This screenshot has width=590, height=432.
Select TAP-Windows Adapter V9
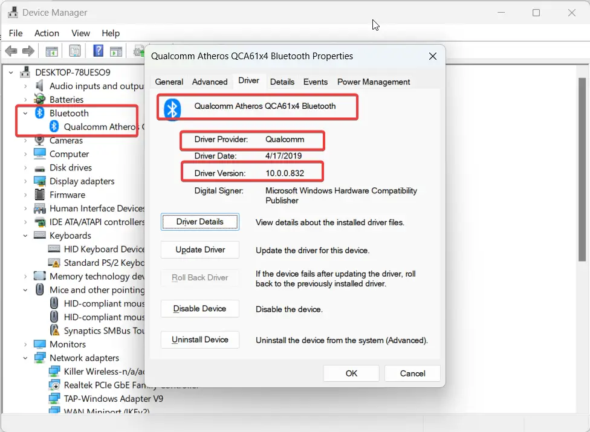113,399
